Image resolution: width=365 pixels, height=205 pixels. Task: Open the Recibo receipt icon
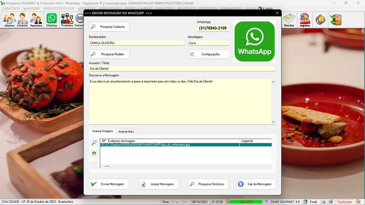coord(289,20)
